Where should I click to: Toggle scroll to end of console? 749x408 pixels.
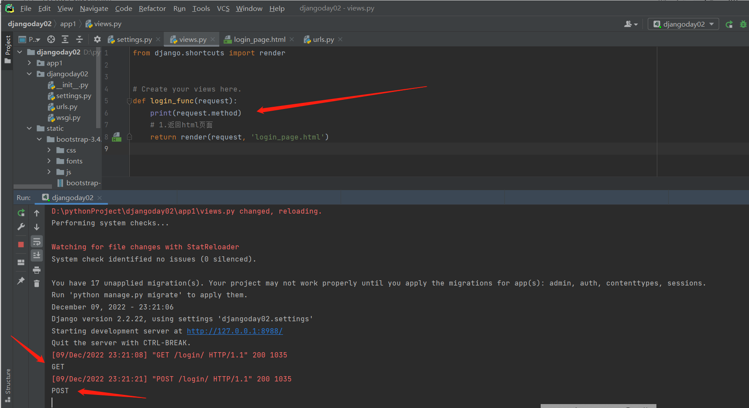pos(37,255)
